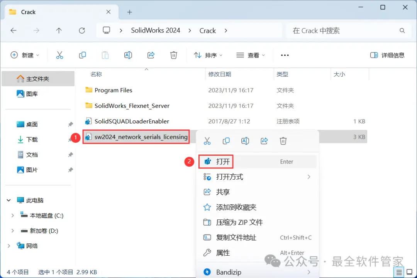Screen dimensions: 417x278
Task: Open the 新建 dropdown
Action: (25, 55)
